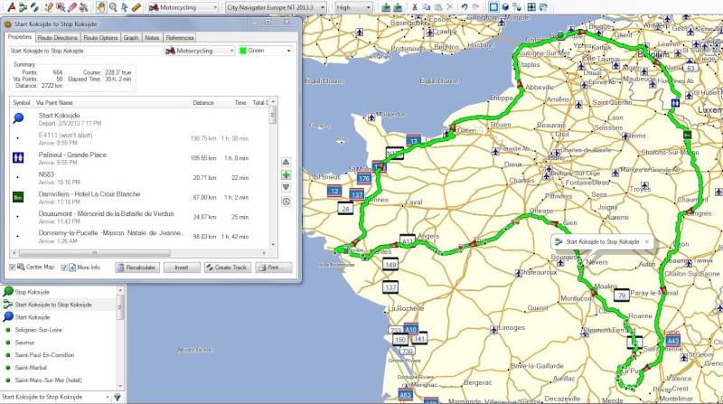The height and width of the screenshot is (404, 723).
Task: Click the via point list vertical scrollbar
Action: tap(273, 173)
